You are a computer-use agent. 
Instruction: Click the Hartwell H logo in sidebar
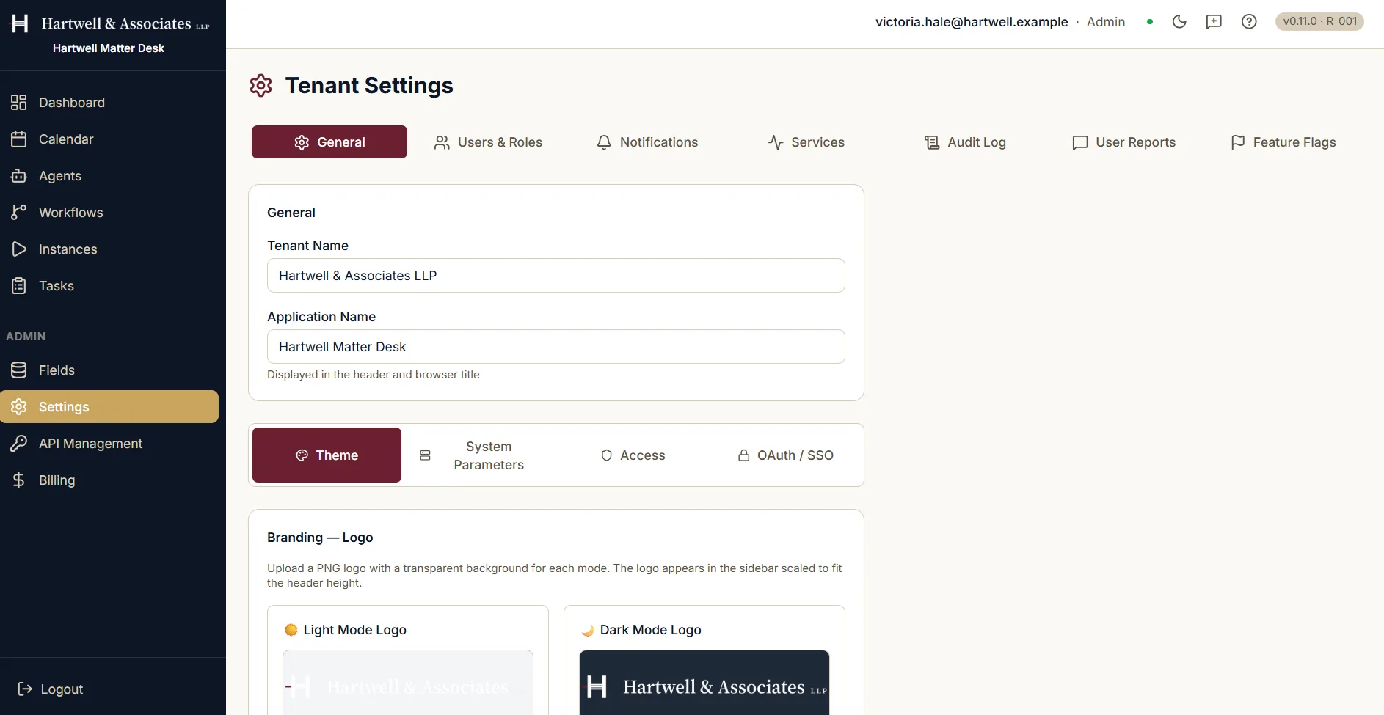(x=20, y=23)
